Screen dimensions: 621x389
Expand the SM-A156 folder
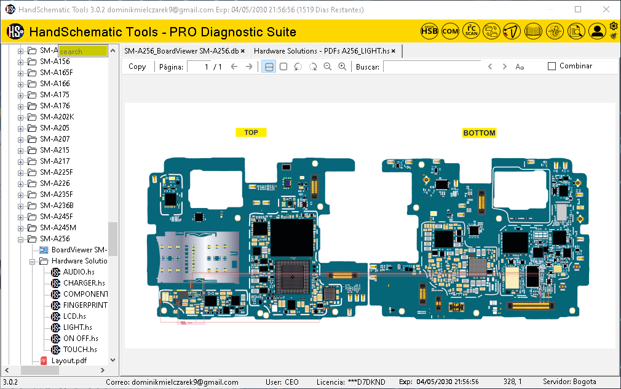(20, 62)
